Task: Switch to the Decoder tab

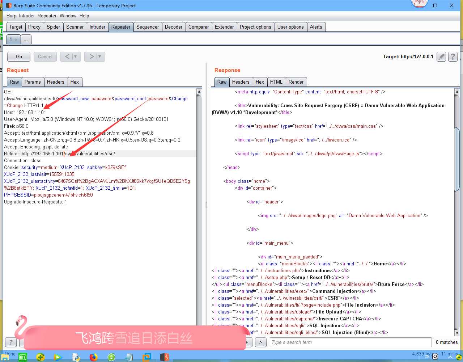Action: 174,27
